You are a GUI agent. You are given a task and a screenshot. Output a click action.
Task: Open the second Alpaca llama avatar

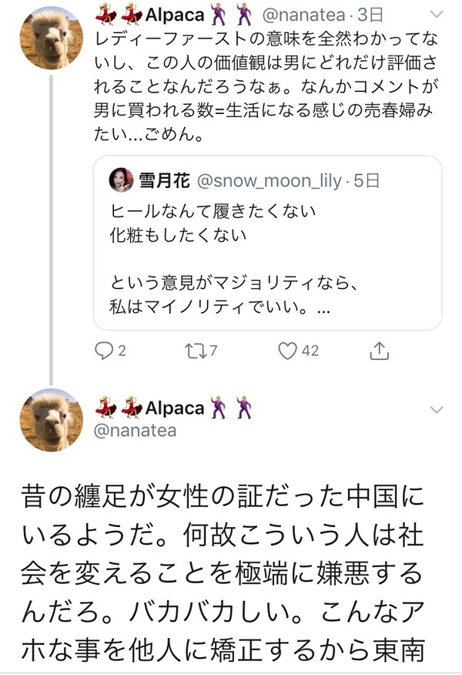51,420
